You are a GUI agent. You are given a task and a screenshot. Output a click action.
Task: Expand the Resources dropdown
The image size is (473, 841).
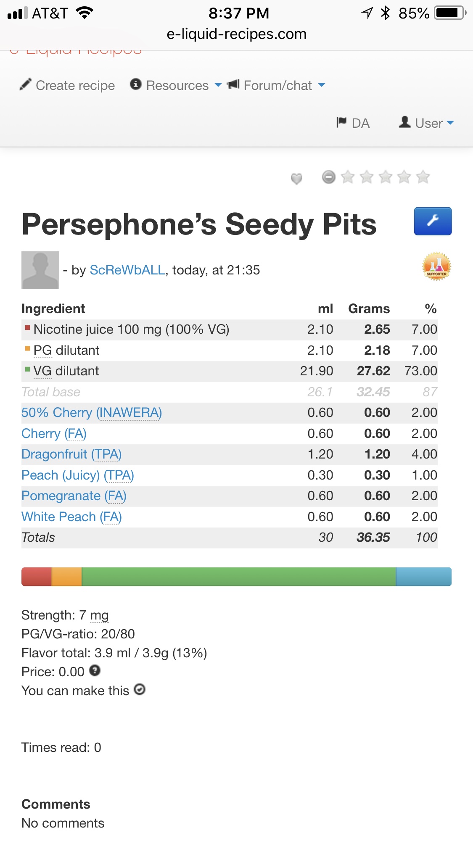point(176,85)
